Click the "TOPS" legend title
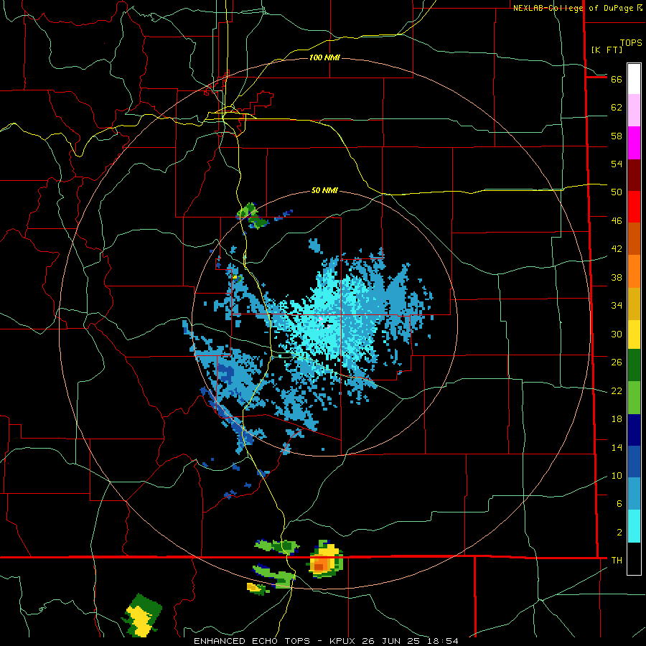 point(631,43)
